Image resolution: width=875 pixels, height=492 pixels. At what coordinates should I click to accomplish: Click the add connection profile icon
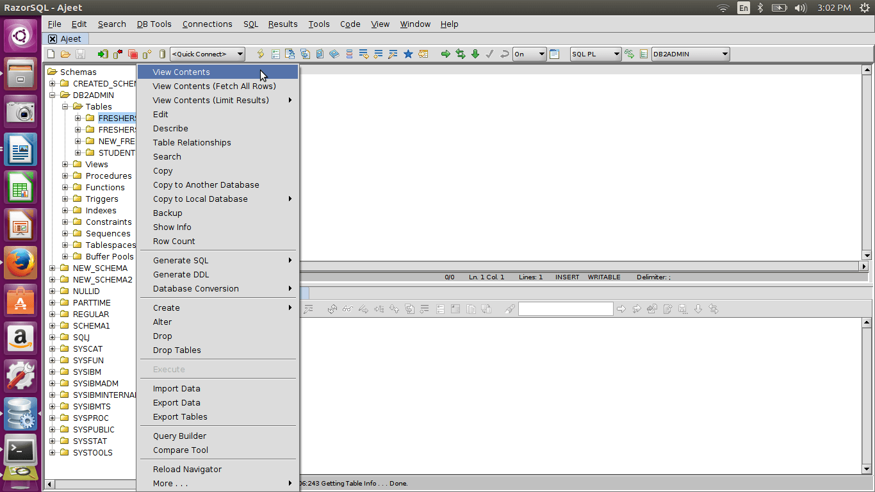(x=147, y=54)
